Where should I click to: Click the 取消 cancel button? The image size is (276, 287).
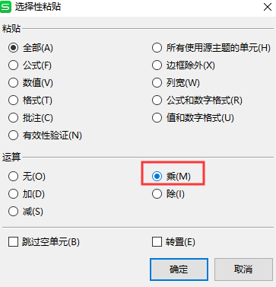coord(243,269)
